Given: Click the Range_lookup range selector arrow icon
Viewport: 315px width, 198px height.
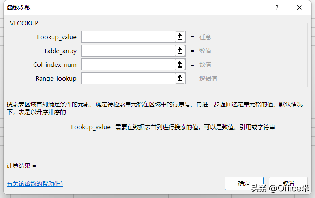Looking at the screenshot, I should pyautogui.click(x=180, y=78).
